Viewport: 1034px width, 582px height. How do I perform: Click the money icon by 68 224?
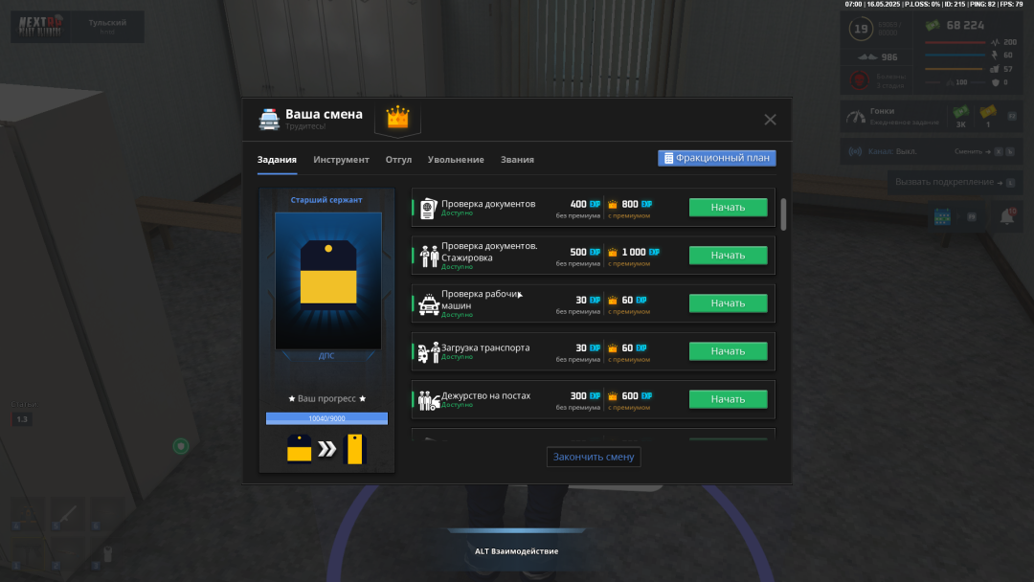pyautogui.click(x=933, y=26)
